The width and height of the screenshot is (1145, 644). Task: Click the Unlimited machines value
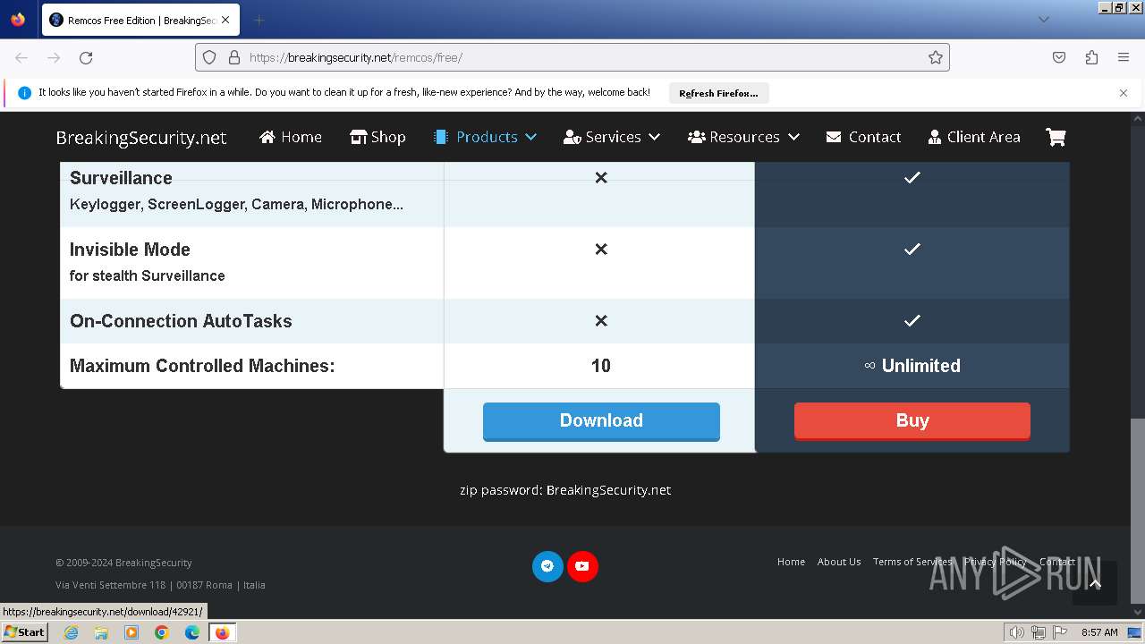point(912,366)
